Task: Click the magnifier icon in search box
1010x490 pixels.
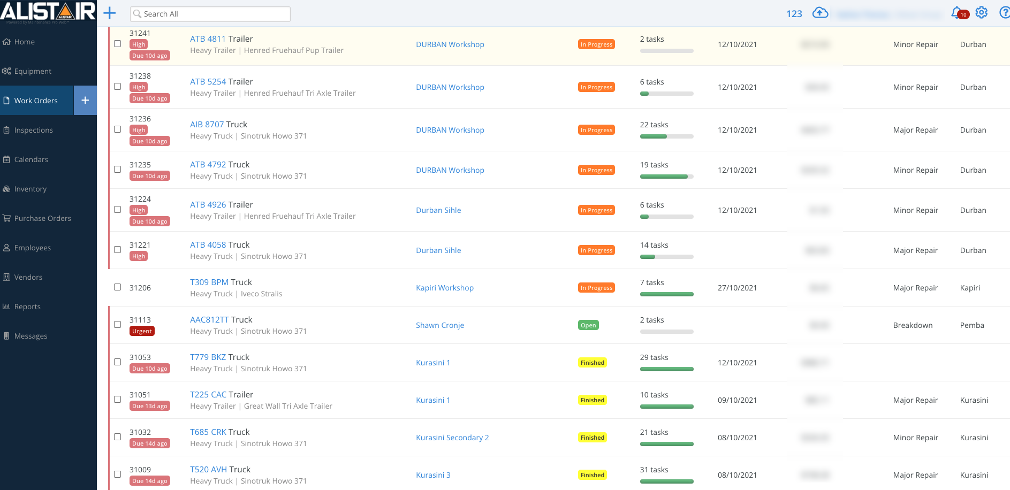Action: click(138, 14)
